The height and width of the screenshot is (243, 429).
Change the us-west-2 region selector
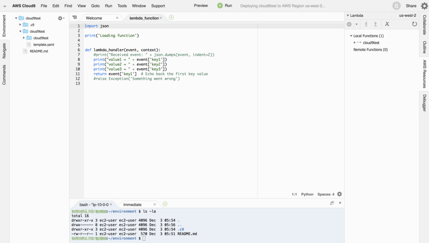click(407, 16)
